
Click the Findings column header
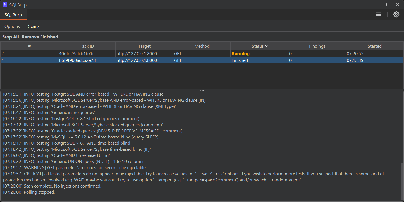pyautogui.click(x=317, y=46)
